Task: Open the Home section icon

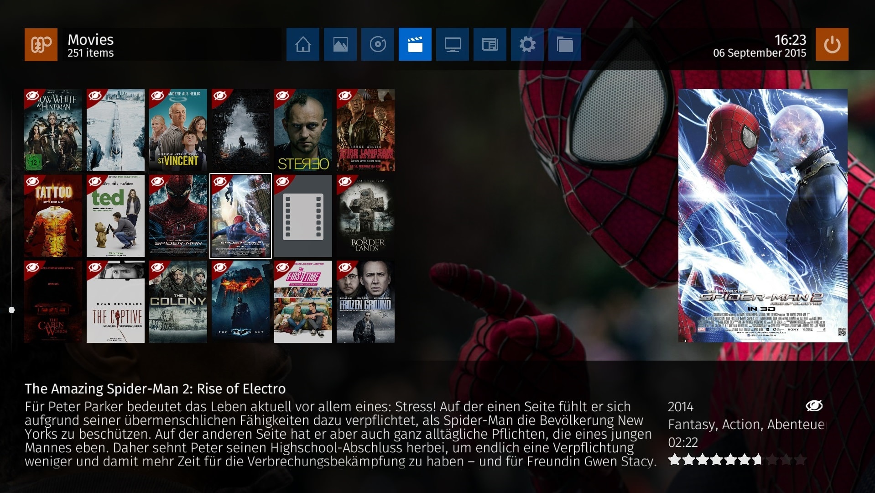Action: [303, 44]
